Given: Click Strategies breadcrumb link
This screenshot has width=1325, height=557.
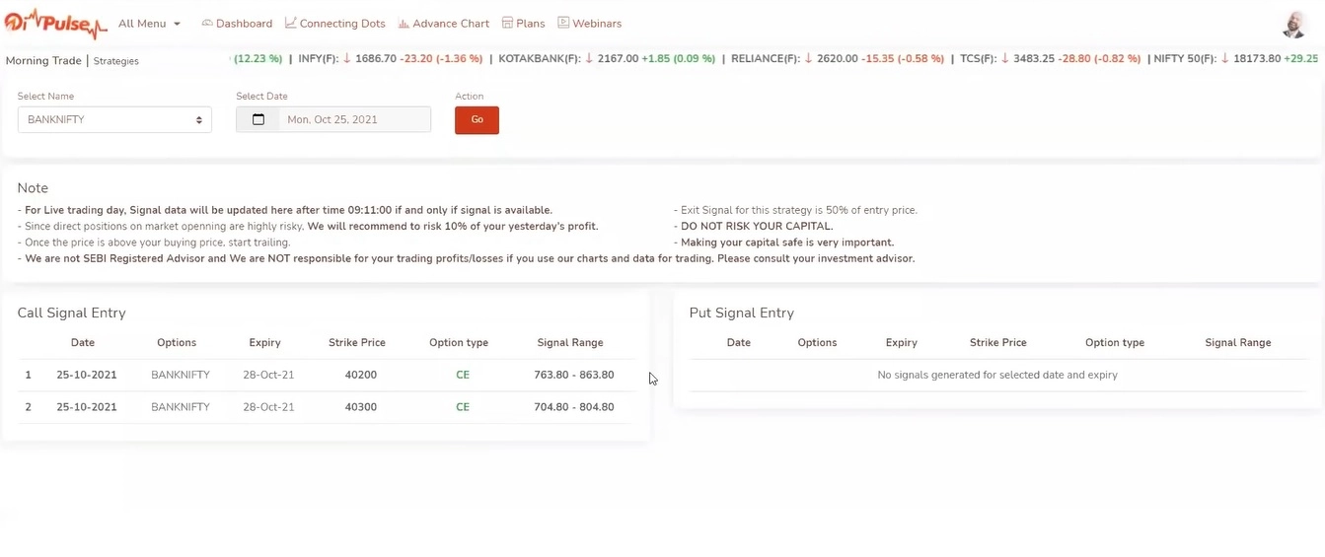Looking at the screenshot, I should pyautogui.click(x=116, y=61).
